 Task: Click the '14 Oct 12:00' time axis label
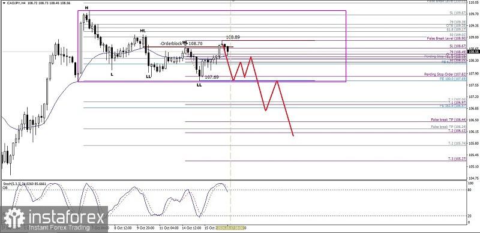coord(191,228)
